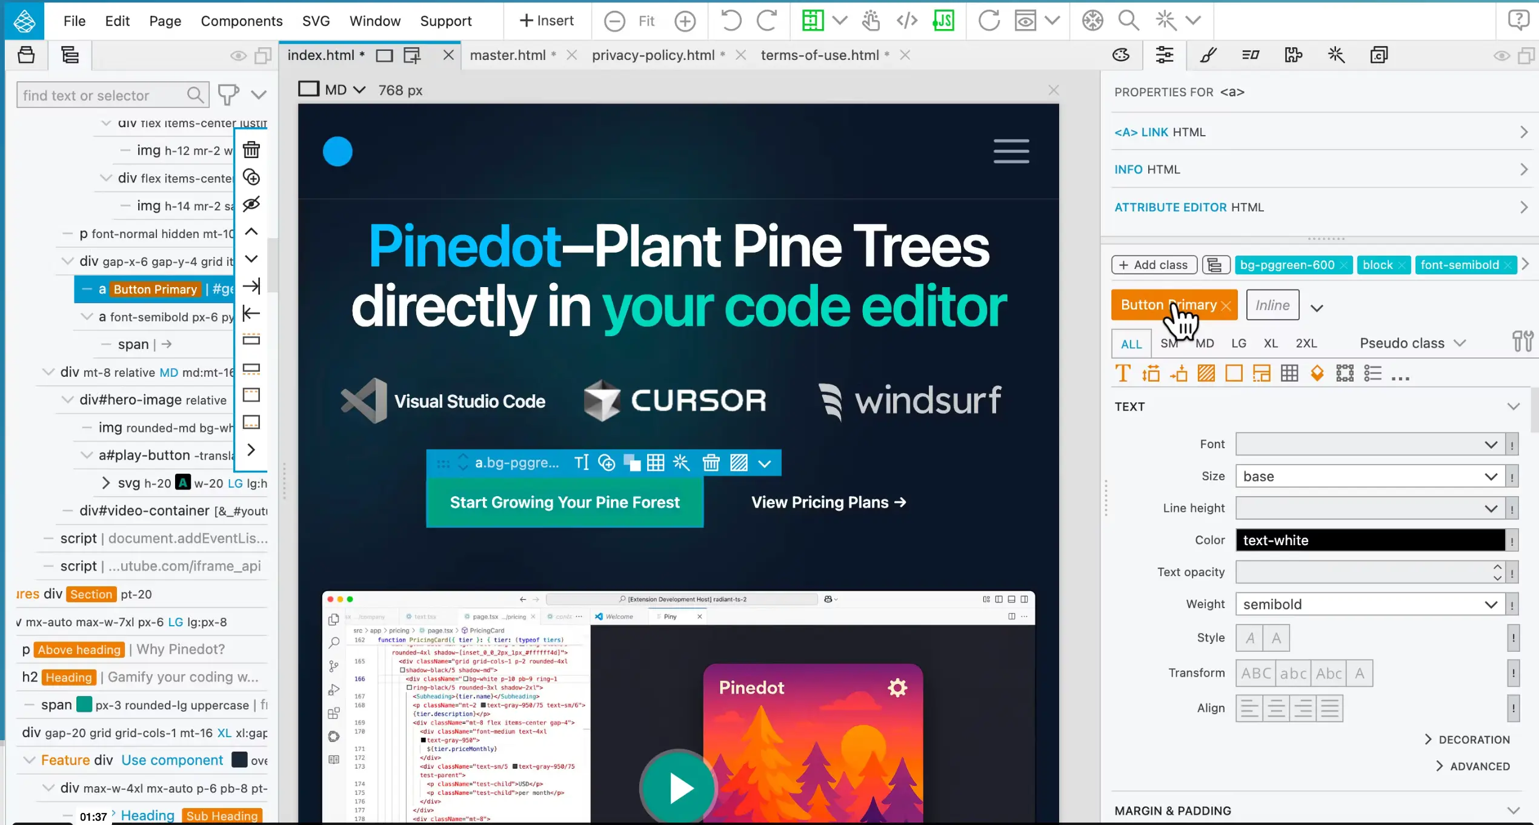Click Start Growing Your Pine Forest button
Image resolution: width=1539 pixels, height=825 pixels.
pos(565,503)
